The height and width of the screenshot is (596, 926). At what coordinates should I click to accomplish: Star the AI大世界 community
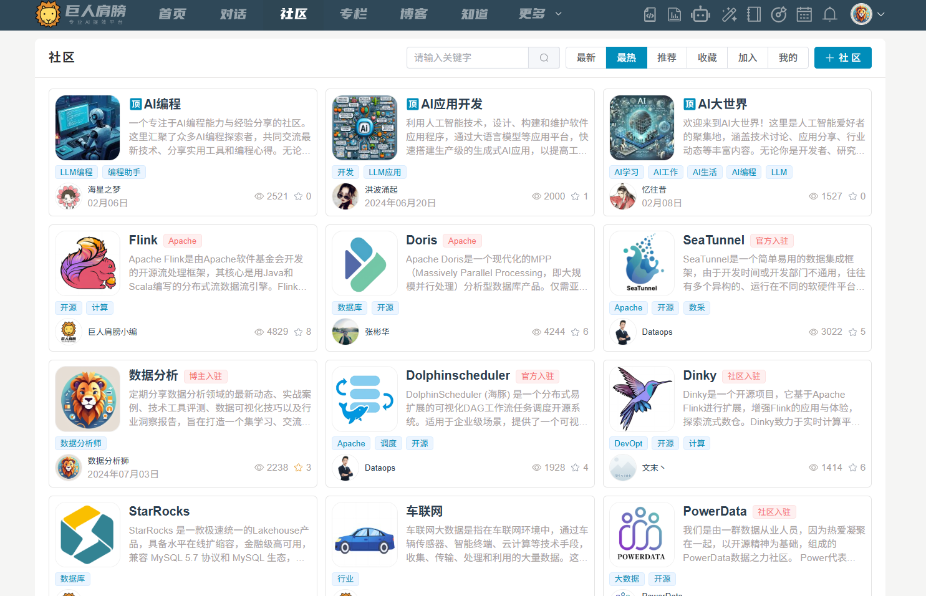point(853,196)
